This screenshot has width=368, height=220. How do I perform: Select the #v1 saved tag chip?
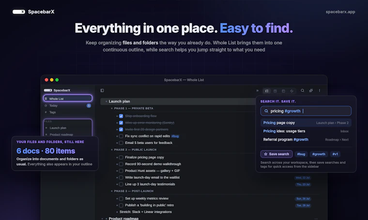pos(335,154)
